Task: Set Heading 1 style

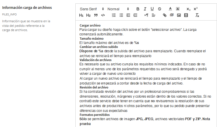Action: [x=81, y=15]
